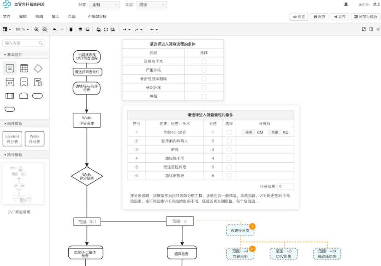Click the fullscreen icon at toolbar right
The width and height of the screenshot is (381, 266).
364,29
